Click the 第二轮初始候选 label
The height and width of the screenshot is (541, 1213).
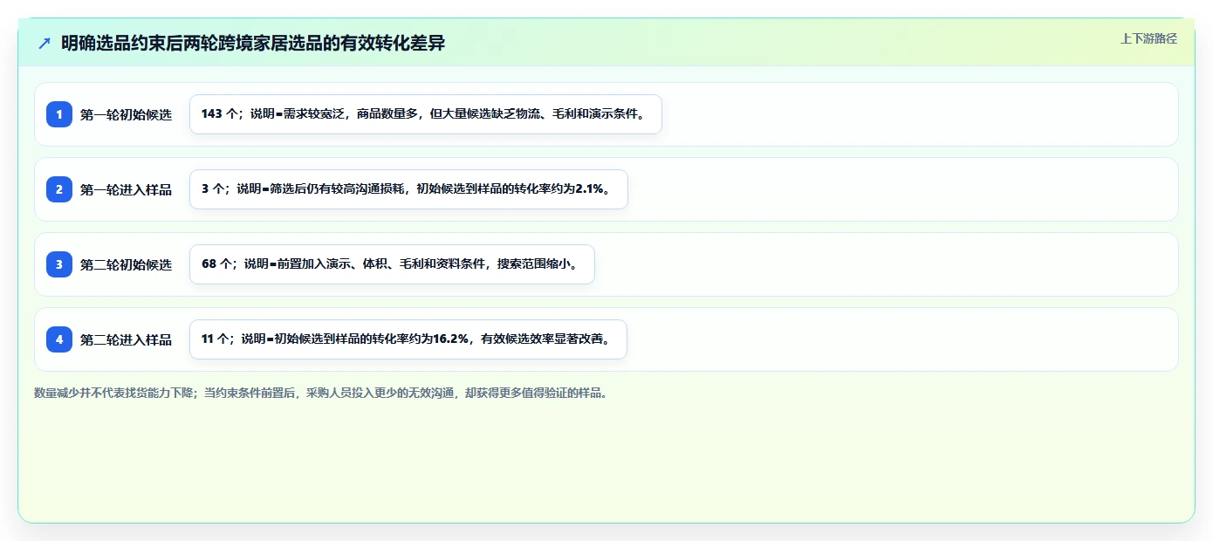coord(126,264)
